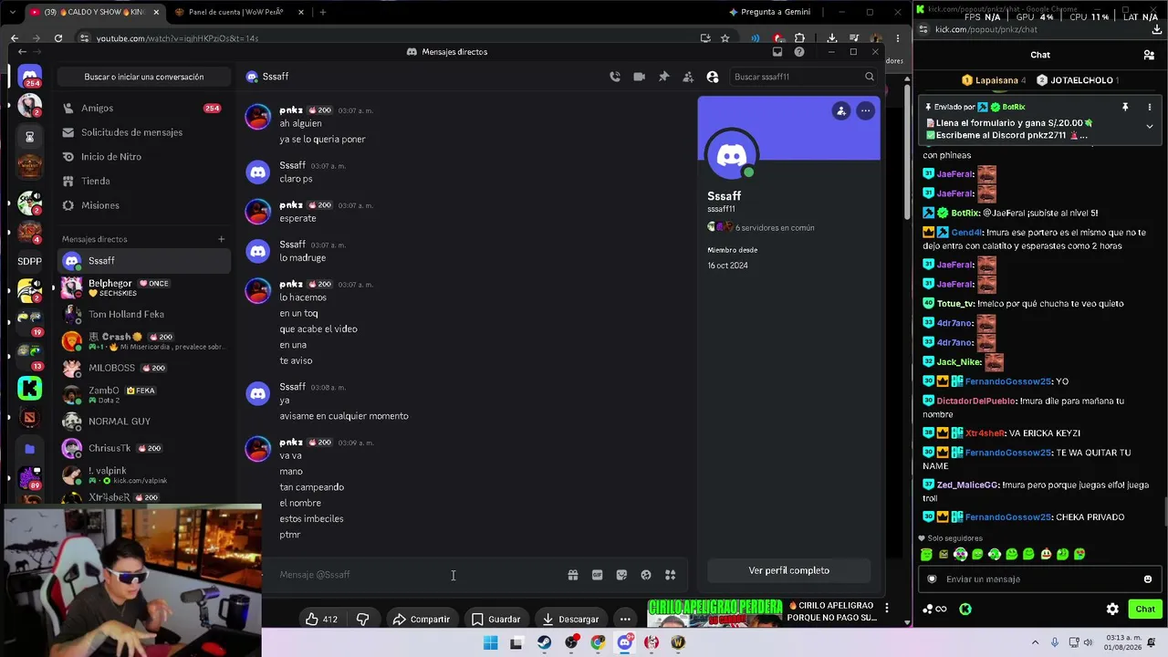The width and height of the screenshot is (1168, 657).
Task: Click the Compartir share button
Action: coord(422,620)
